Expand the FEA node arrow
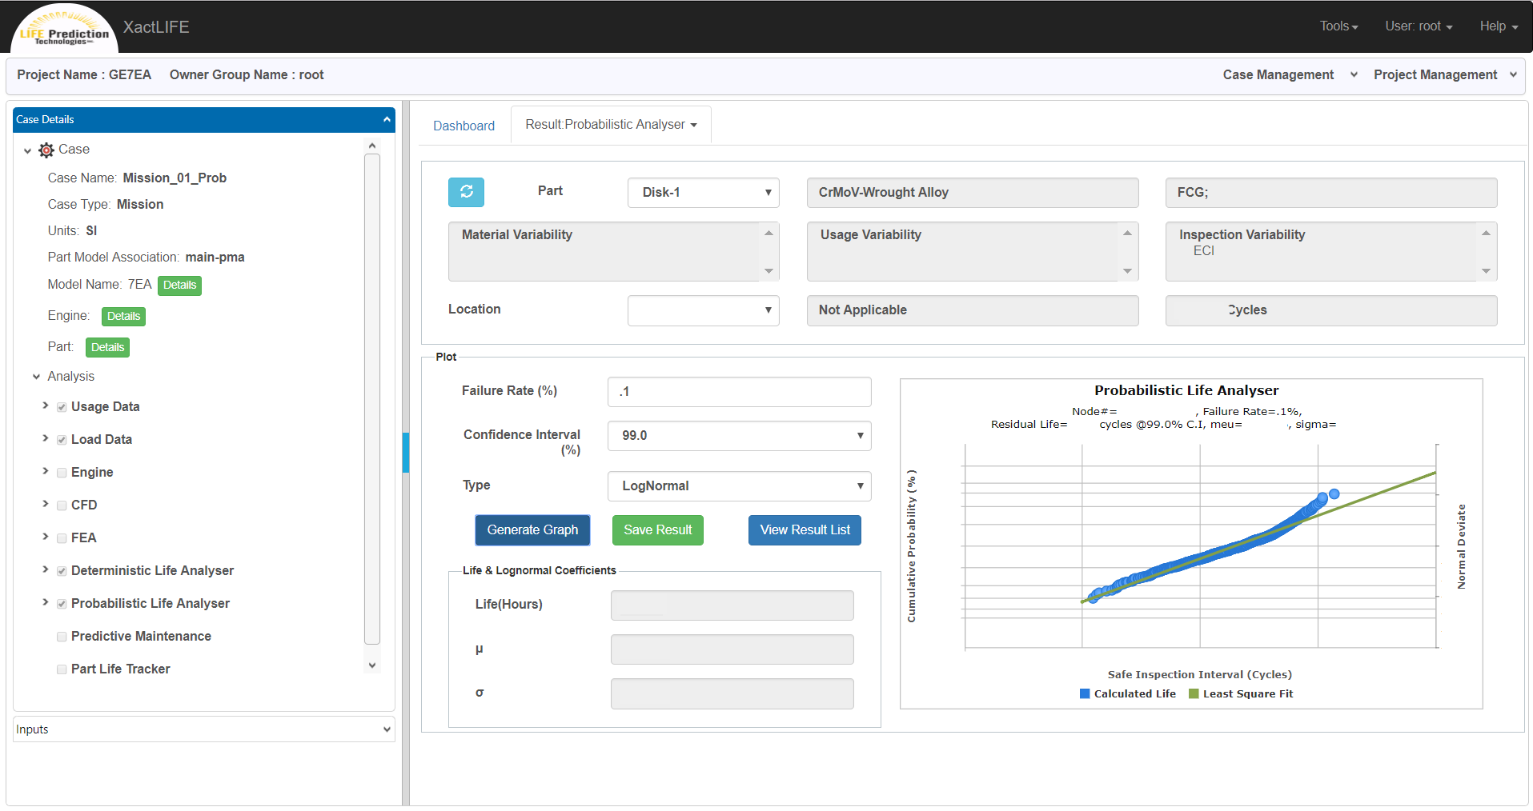The width and height of the screenshot is (1533, 811). coord(46,537)
